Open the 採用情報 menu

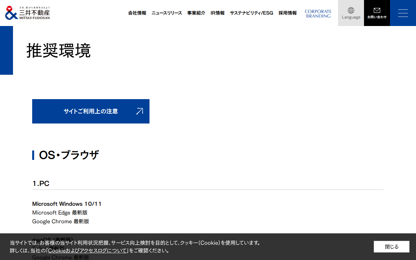(x=288, y=13)
